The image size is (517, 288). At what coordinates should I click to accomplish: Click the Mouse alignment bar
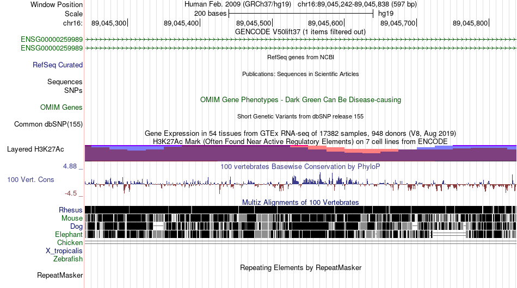(x=300, y=218)
